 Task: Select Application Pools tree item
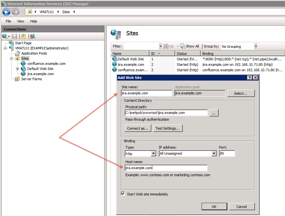[34, 53]
